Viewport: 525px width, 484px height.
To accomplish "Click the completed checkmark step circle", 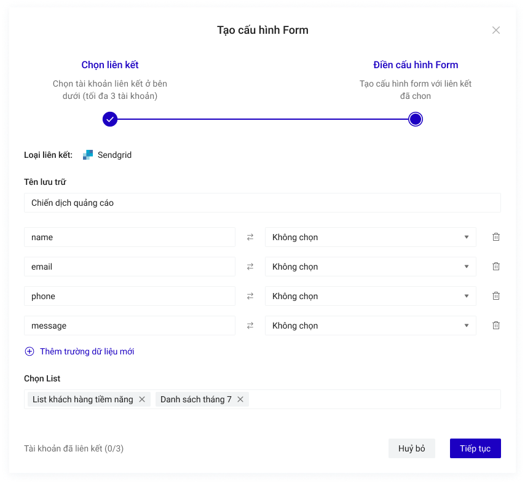I will pyautogui.click(x=110, y=119).
